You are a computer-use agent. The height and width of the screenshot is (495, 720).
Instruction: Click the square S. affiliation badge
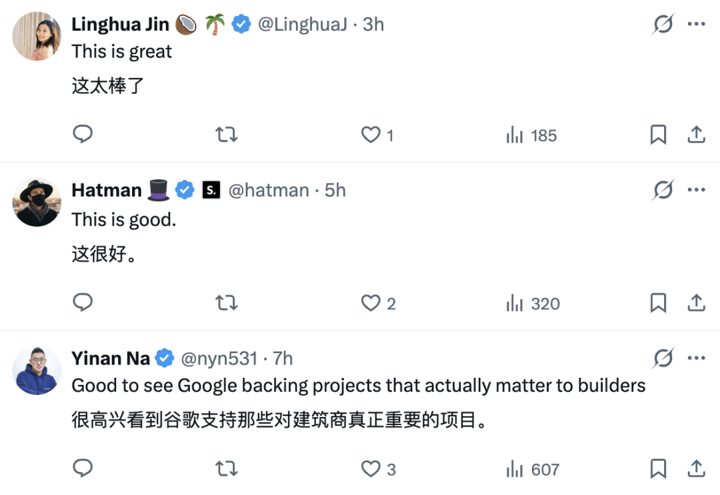pyautogui.click(x=211, y=191)
